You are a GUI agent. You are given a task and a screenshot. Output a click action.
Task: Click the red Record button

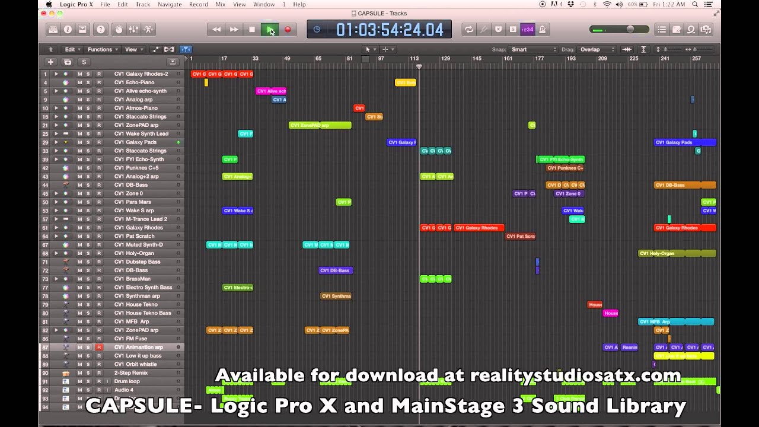pyautogui.click(x=288, y=29)
